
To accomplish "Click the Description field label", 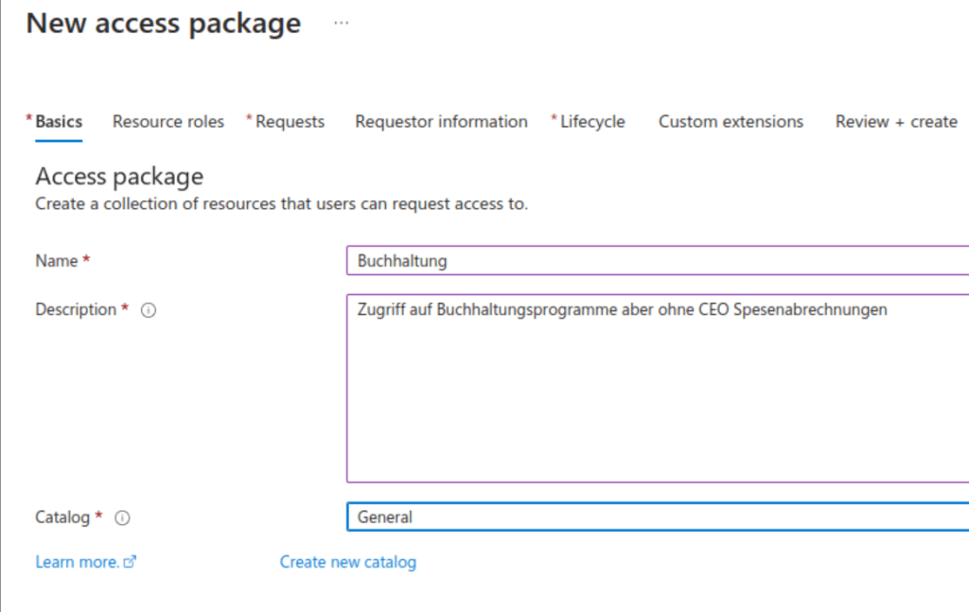I will [76, 310].
